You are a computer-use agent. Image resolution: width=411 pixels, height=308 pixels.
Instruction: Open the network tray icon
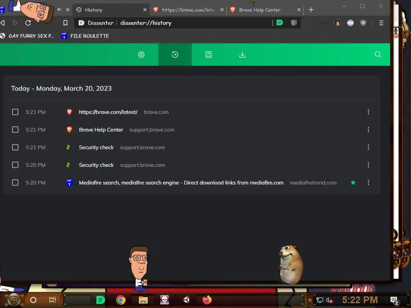coord(320,300)
